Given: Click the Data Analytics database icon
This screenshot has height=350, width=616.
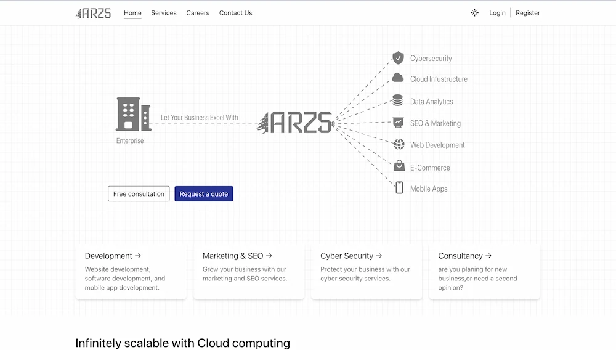Looking at the screenshot, I should coord(398,101).
